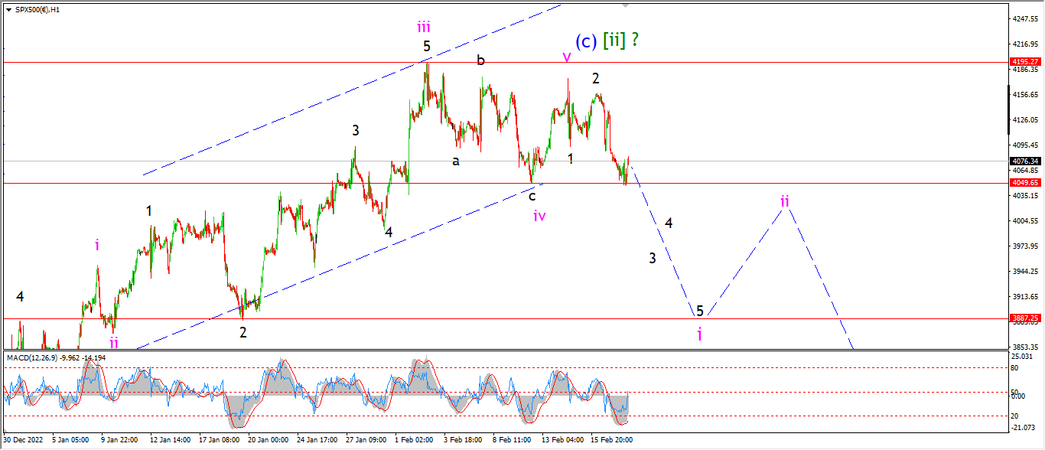Screen dimensions: 1045x450
Task: Click the current price tag 4076.34
Action: pos(1026,161)
